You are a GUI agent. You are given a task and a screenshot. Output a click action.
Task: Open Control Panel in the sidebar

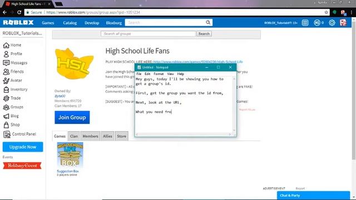[19, 134]
